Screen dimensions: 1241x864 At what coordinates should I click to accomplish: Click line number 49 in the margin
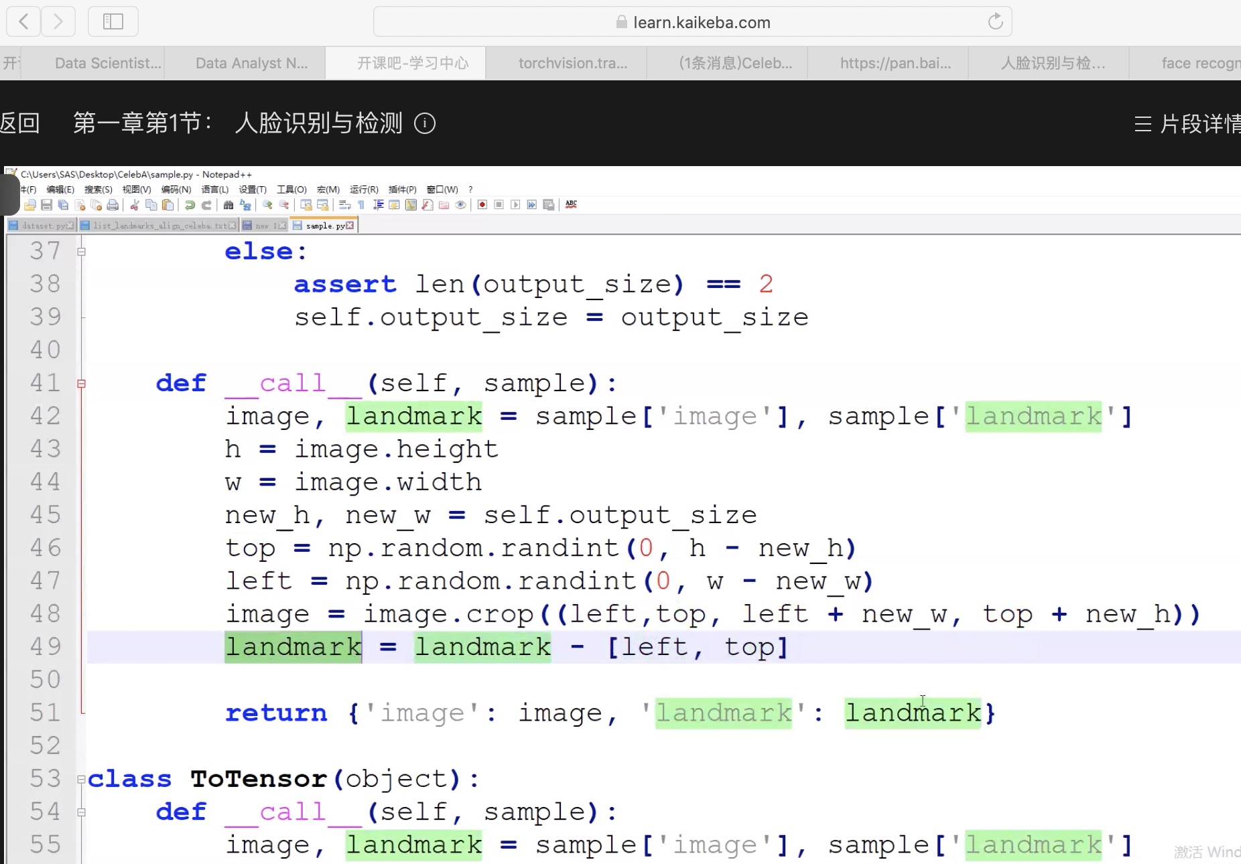coord(46,646)
